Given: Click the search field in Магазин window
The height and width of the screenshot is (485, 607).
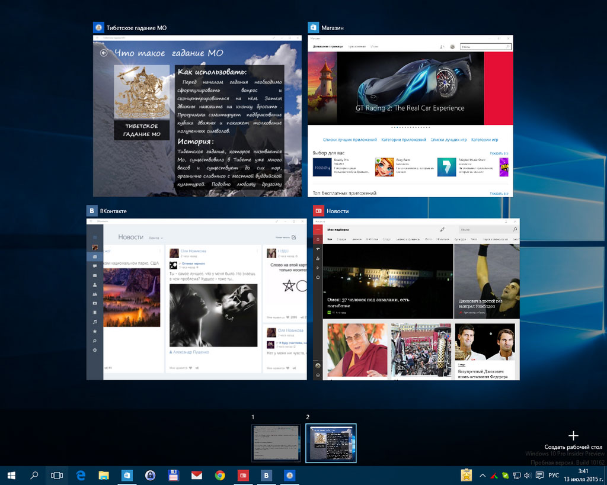Looking at the screenshot, I should click(485, 47).
